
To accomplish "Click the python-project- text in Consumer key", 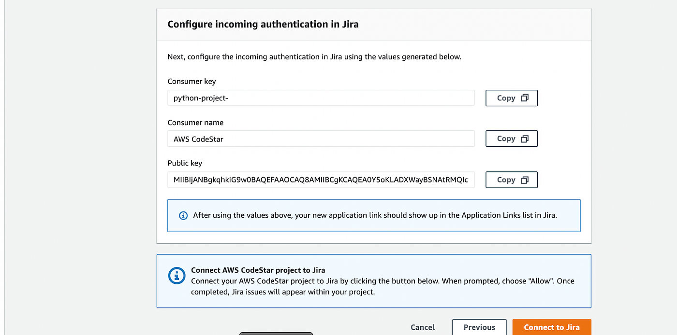I will (200, 98).
